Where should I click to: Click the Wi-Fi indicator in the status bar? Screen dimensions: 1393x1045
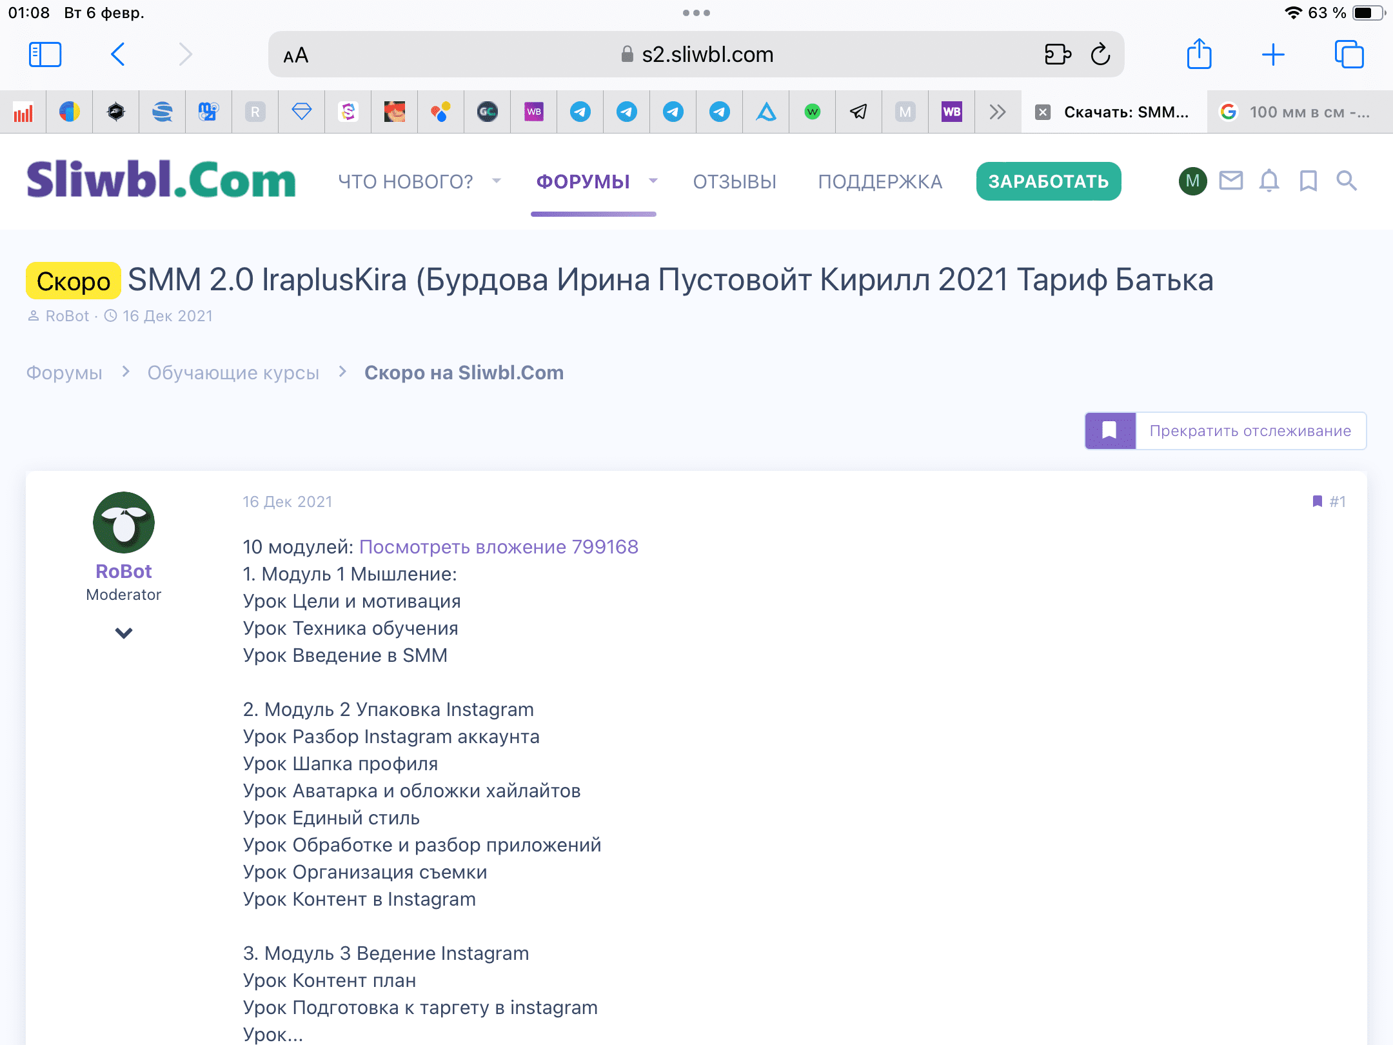1293,13
